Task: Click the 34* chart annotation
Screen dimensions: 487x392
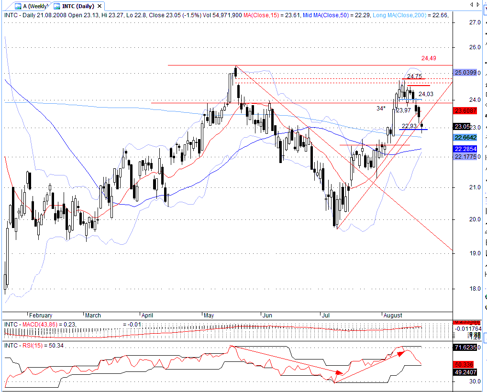Action: (381, 109)
